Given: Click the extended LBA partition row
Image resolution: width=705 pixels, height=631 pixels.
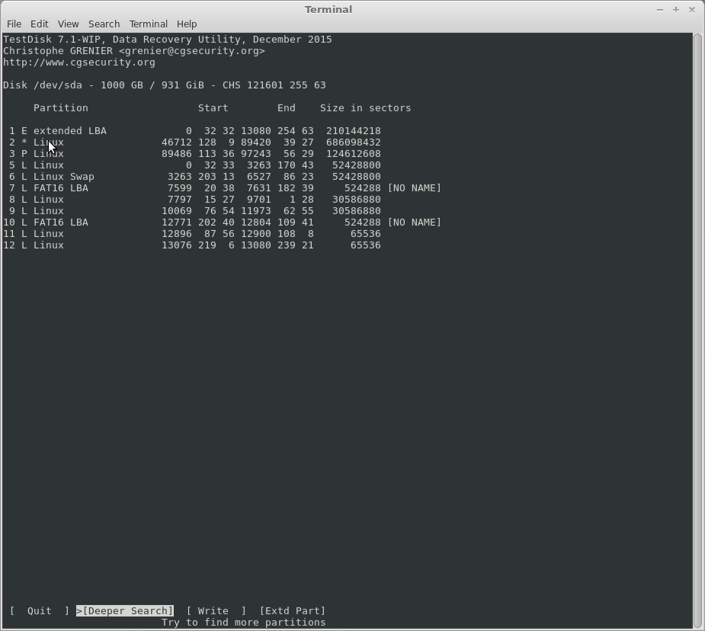Looking at the screenshot, I should pyautogui.click(x=191, y=130).
